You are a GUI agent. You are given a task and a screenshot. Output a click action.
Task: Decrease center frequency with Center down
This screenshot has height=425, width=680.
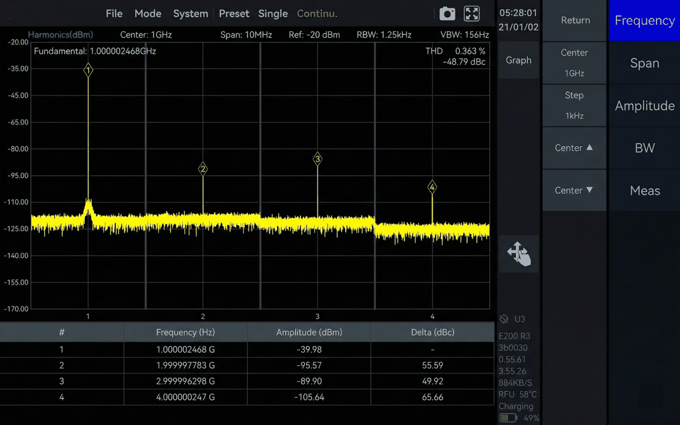coord(574,191)
